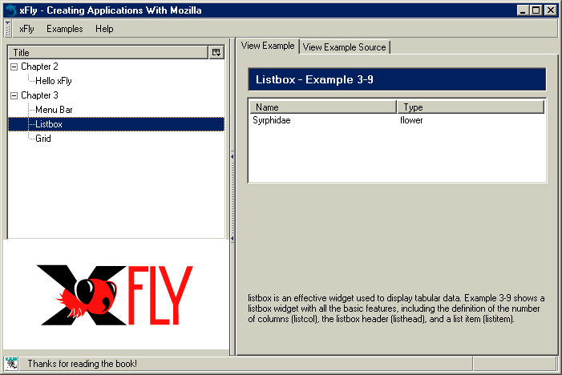
Task: Click the Name column header in listbox
Action: (322, 107)
